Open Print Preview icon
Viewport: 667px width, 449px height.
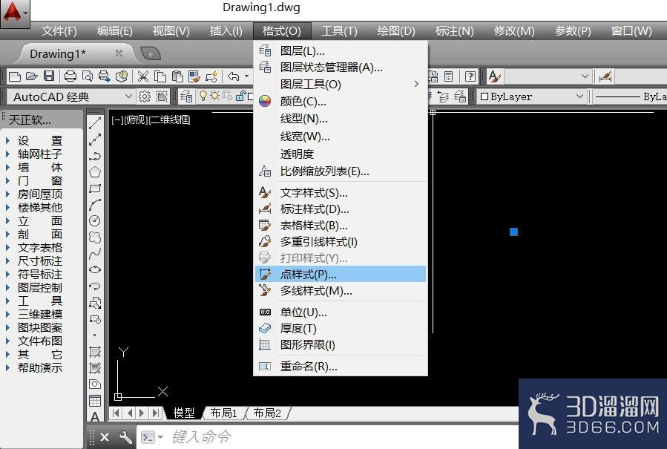[x=88, y=76]
